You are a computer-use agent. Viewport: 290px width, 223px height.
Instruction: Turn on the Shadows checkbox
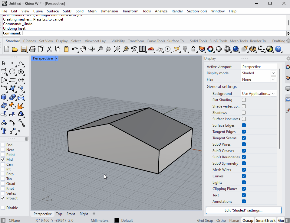tap(244, 113)
